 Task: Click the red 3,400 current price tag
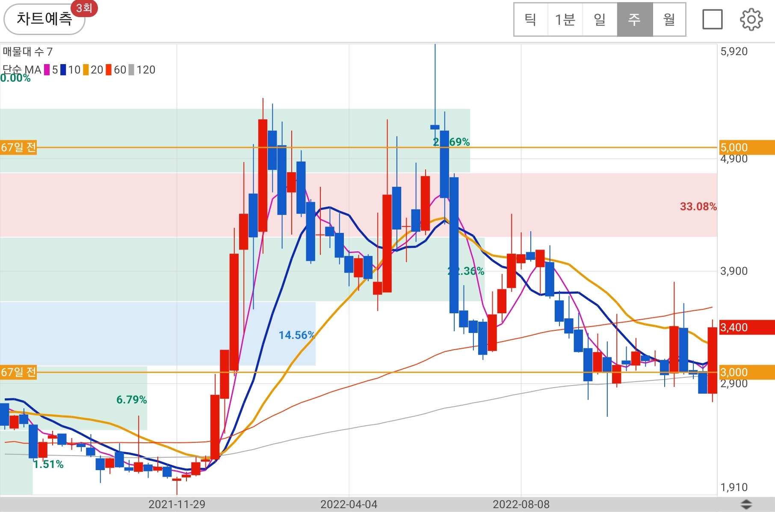pyautogui.click(x=747, y=327)
